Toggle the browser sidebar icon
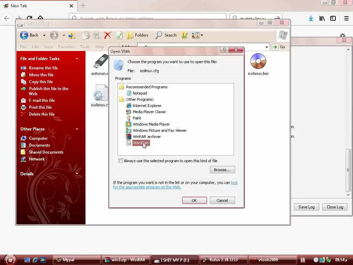The width and height of the screenshot is (353, 265). pyautogui.click(x=333, y=19)
